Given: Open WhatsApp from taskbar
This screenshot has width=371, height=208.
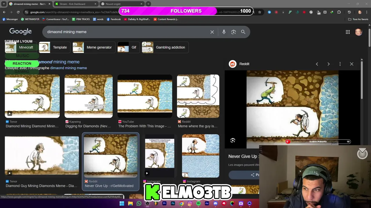Looking at the screenshot, I should click(139, 203).
